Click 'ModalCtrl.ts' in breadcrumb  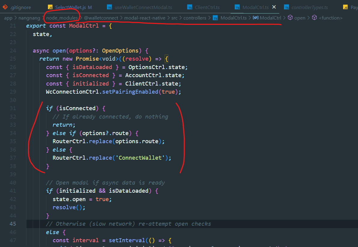tap(234, 18)
